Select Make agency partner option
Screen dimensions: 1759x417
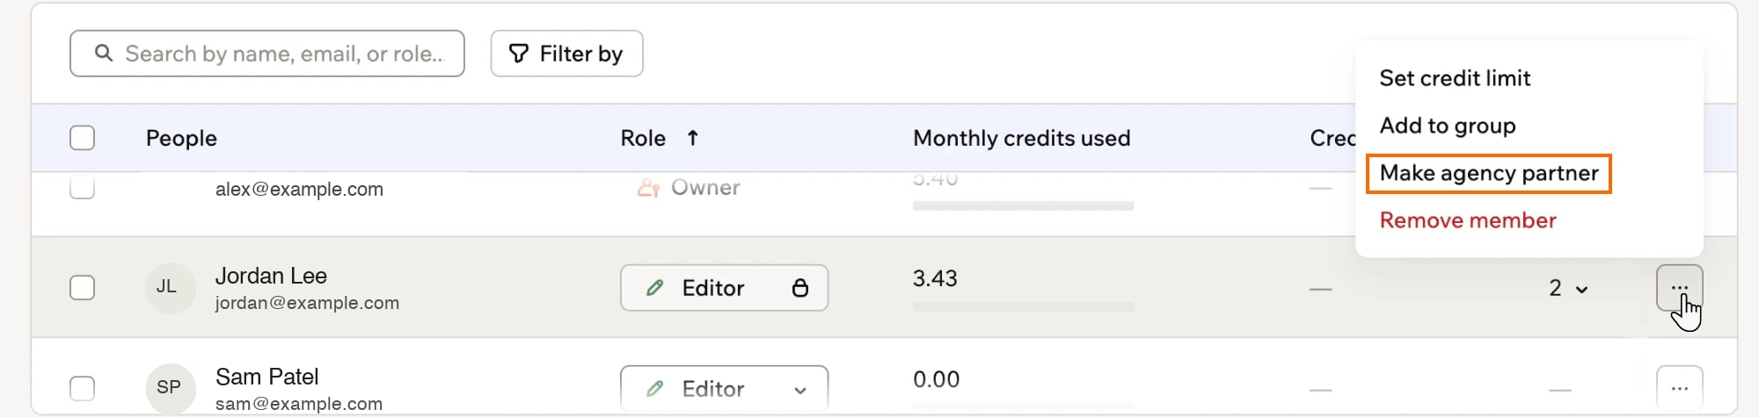click(x=1489, y=173)
